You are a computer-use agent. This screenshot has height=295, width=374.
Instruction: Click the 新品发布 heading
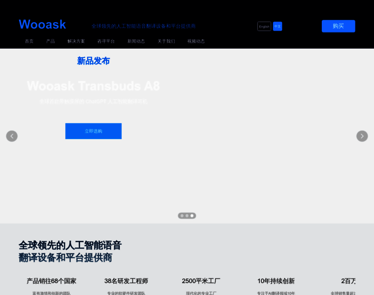click(93, 61)
